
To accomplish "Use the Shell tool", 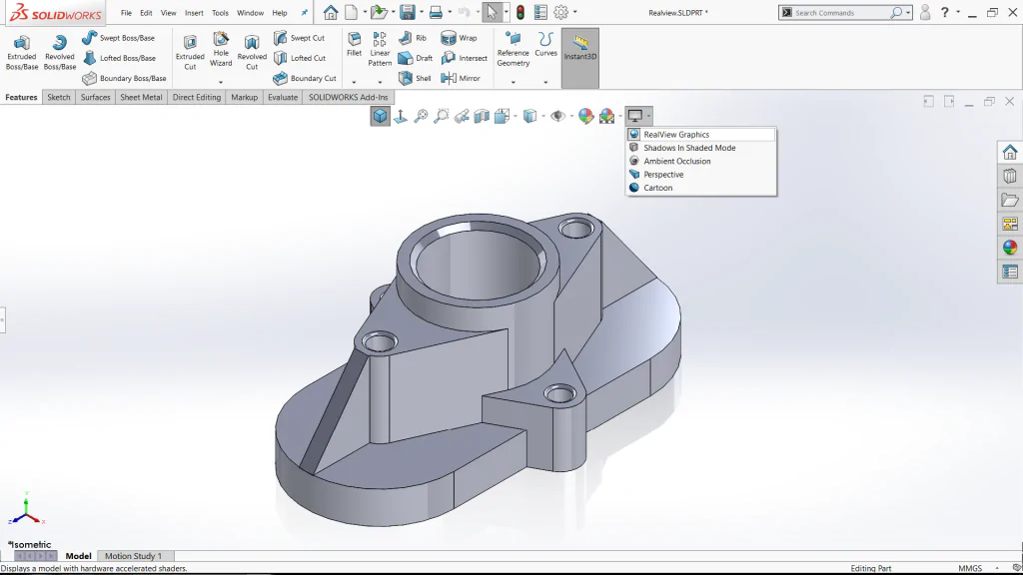I will pyautogui.click(x=415, y=78).
